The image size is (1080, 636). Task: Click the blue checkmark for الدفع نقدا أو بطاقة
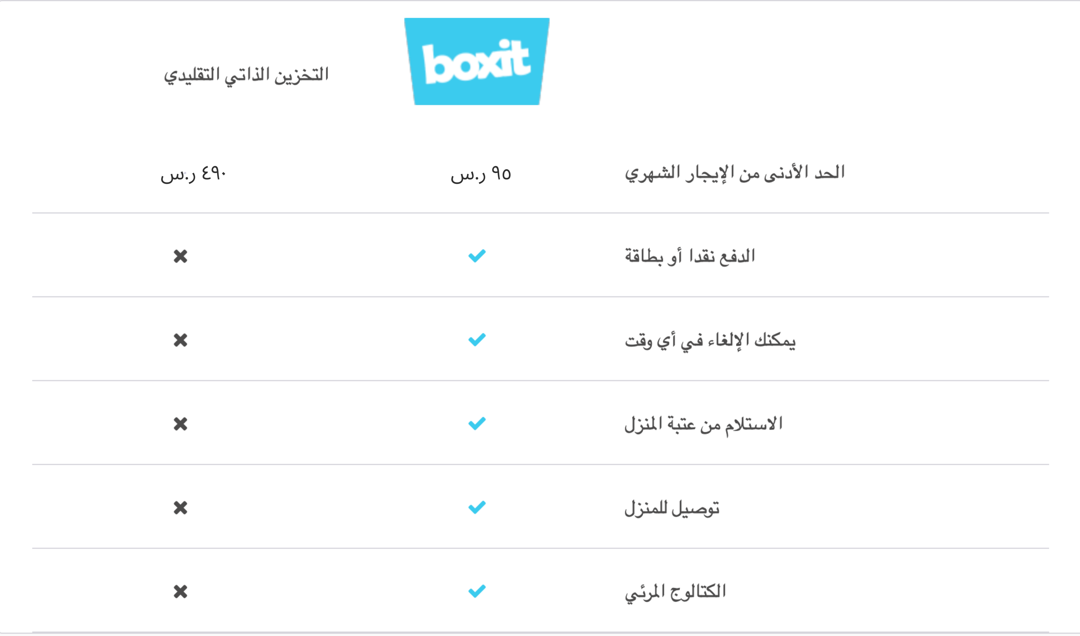point(477,256)
